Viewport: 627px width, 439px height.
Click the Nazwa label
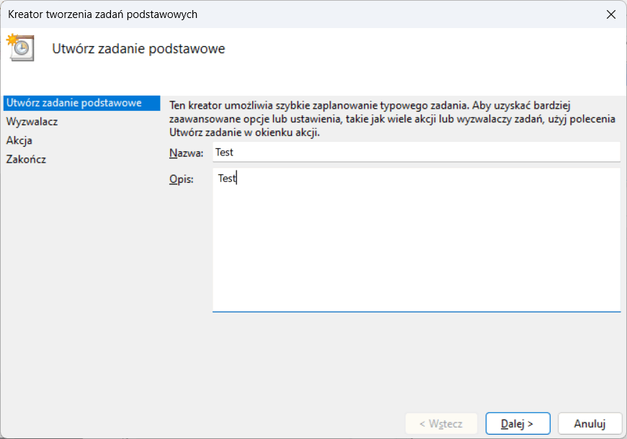(x=187, y=153)
